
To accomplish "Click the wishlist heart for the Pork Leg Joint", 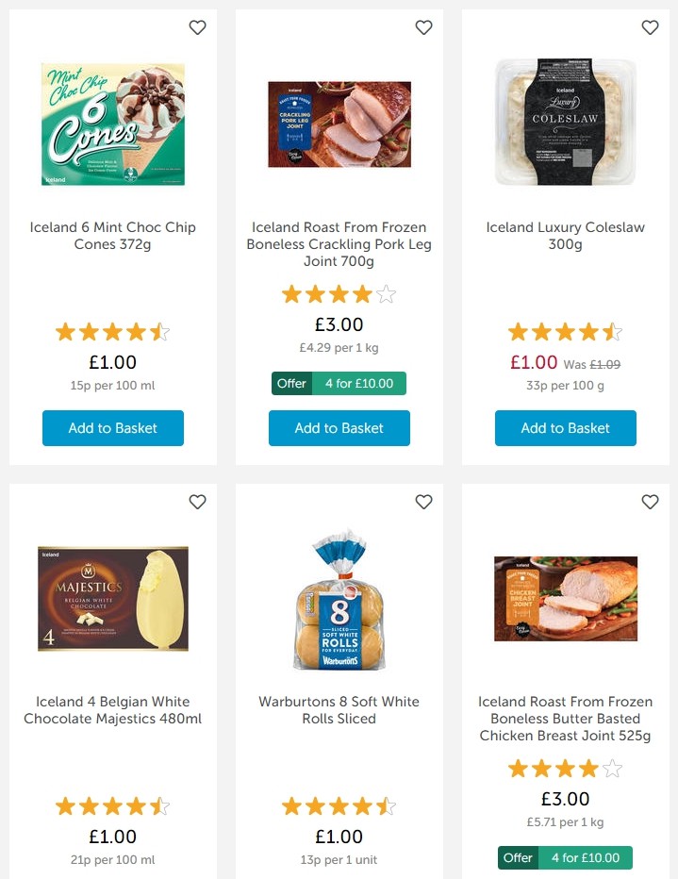I will pos(423,27).
